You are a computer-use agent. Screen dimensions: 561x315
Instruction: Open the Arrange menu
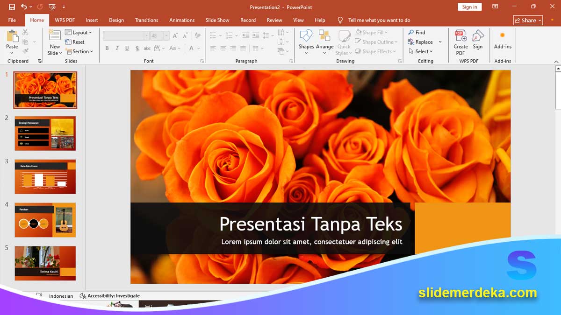pyautogui.click(x=324, y=42)
